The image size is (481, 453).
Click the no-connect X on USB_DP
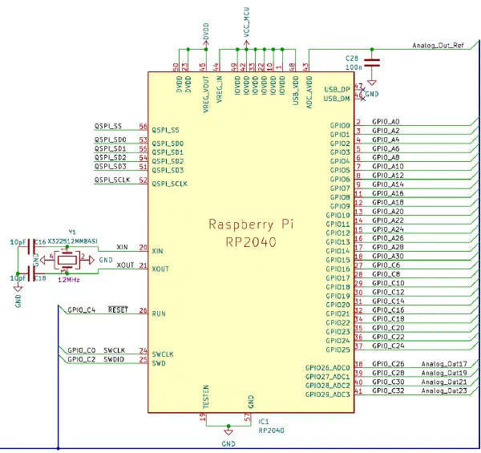363,90
